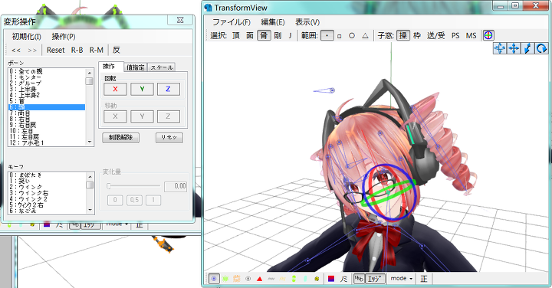This screenshot has width=552, height=288.
Task: Click the R-B toolbar button
Action: (x=77, y=51)
